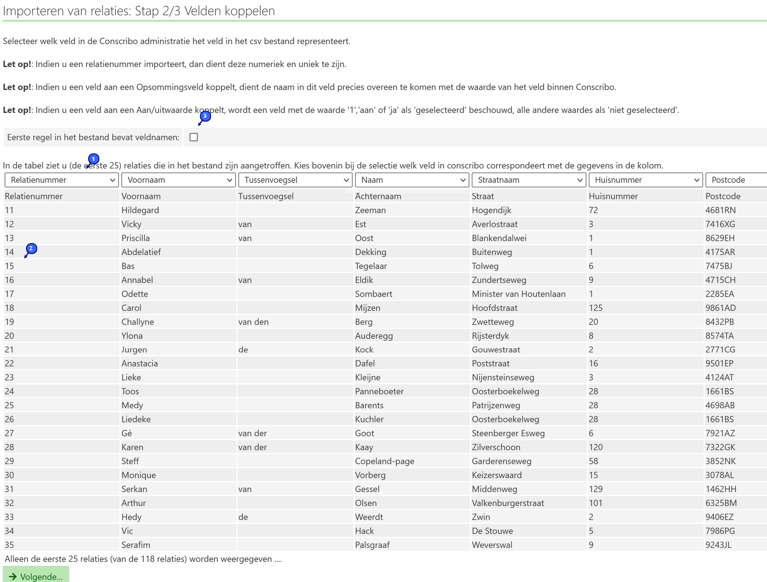The image size is (767, 582).
Task: Click the street Blankendalwei
Action: click(x=499, y=238)
